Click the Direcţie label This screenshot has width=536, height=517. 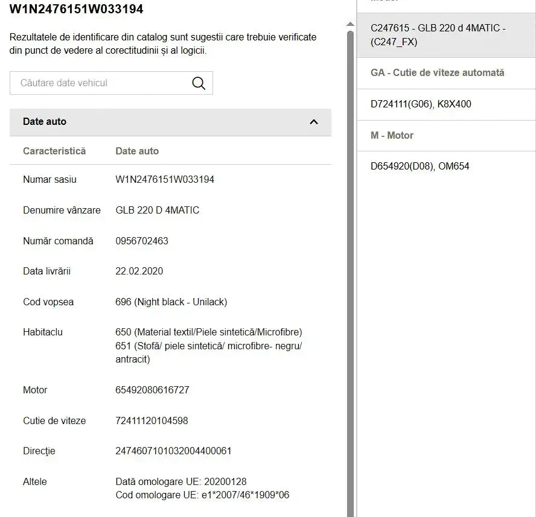(39, 451)
